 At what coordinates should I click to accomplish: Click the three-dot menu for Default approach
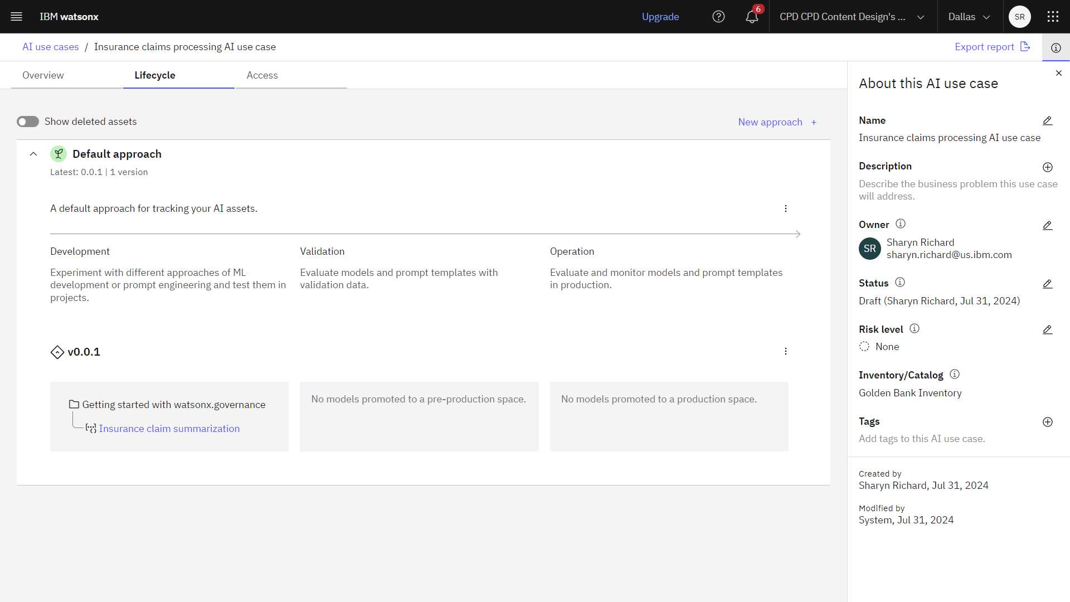click(x=786, y=208)
